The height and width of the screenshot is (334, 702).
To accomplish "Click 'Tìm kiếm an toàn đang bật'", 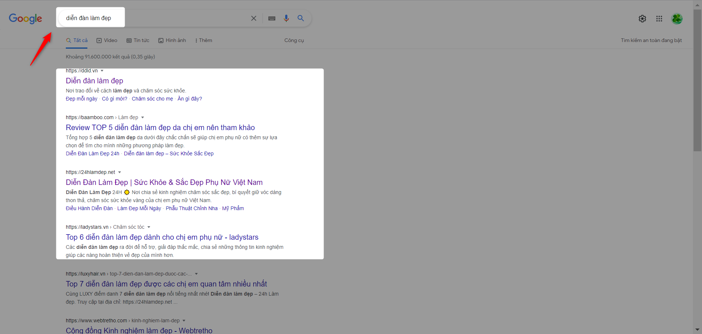I will click(651, 41).
